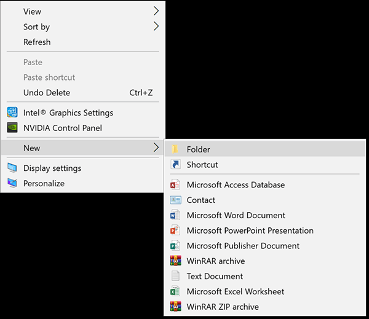The height and width of the screenshot is (319, 369).
Task: Click the Microsoft Access Database icon
Action: [175, 185]
